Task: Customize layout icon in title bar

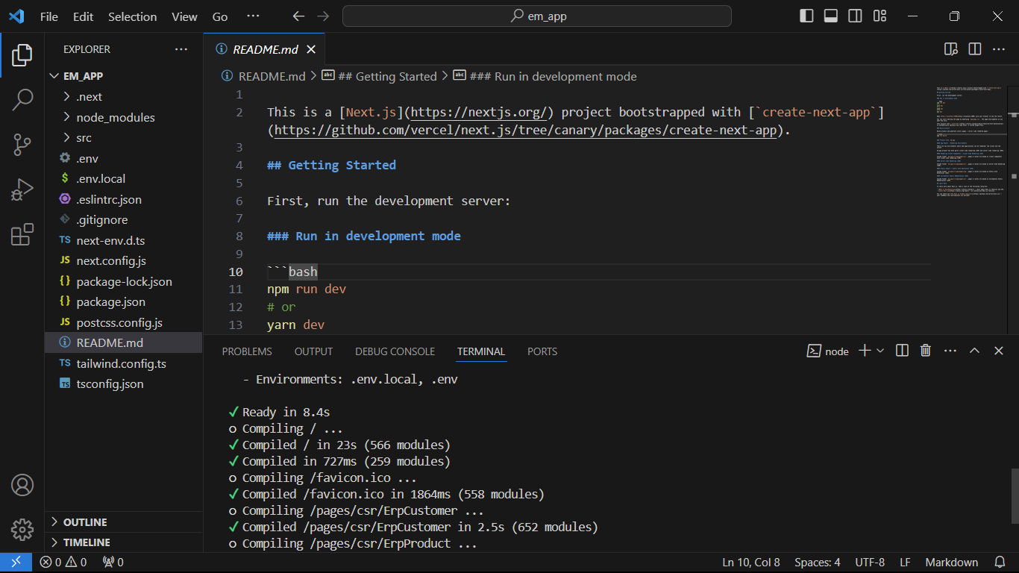Action: (x=880, y=16)
